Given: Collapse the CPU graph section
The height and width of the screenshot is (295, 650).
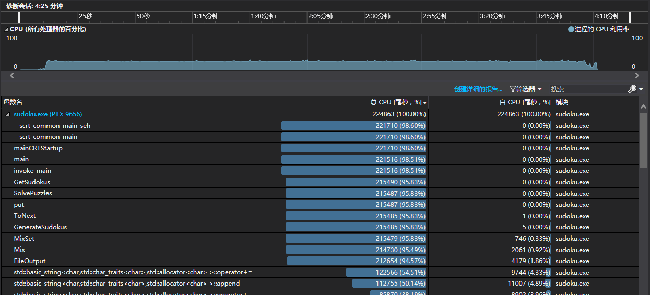Looking at the screenshot, I should coord(6,29).
